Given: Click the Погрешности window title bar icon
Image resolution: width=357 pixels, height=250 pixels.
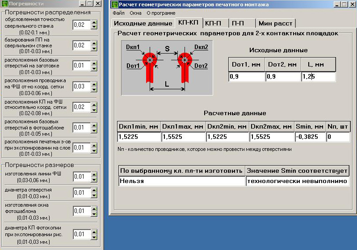Looking at the screenshot, I should [4, 4].
